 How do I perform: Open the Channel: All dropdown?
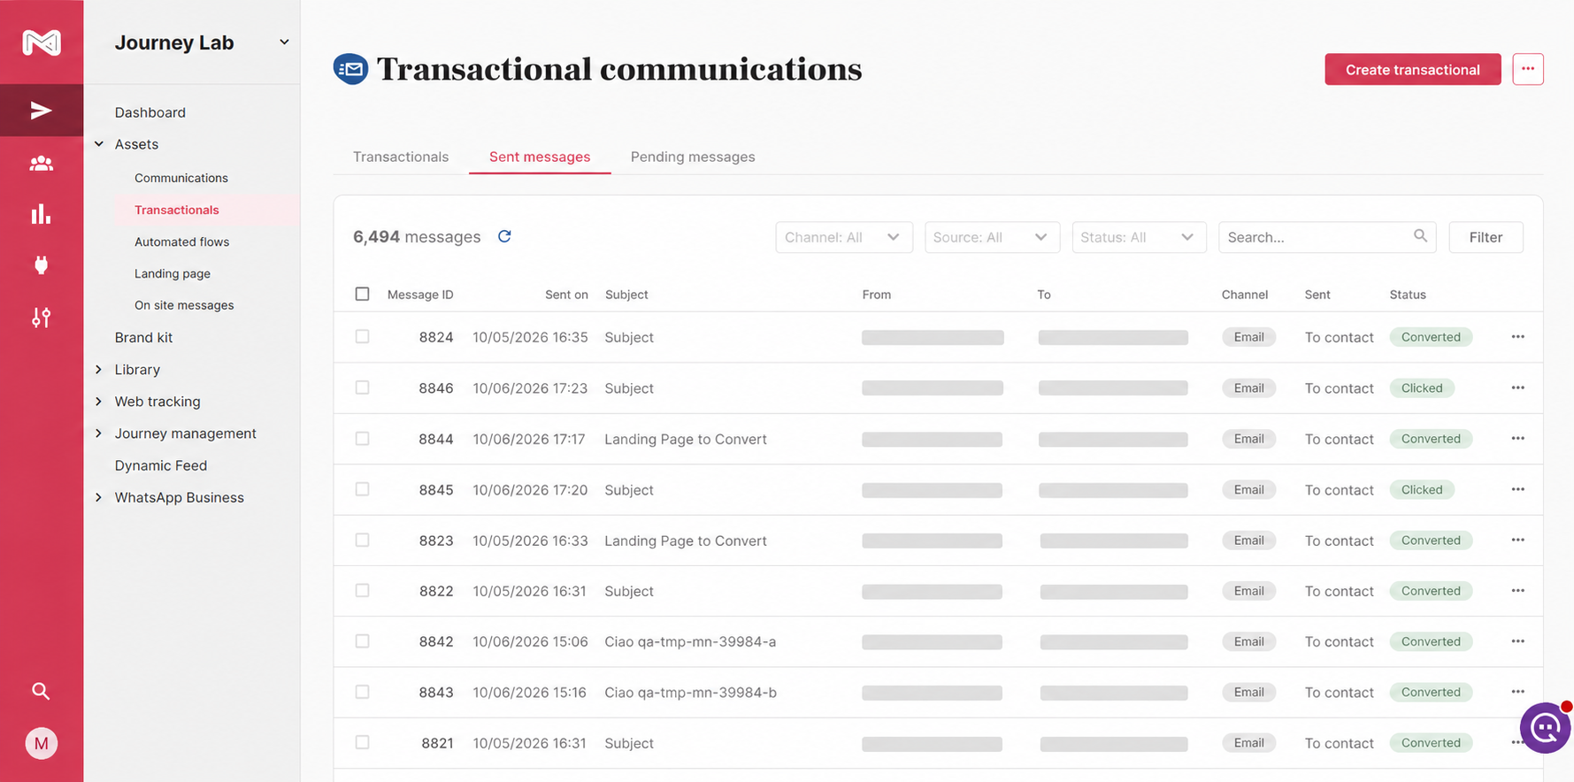click(844, 237)
